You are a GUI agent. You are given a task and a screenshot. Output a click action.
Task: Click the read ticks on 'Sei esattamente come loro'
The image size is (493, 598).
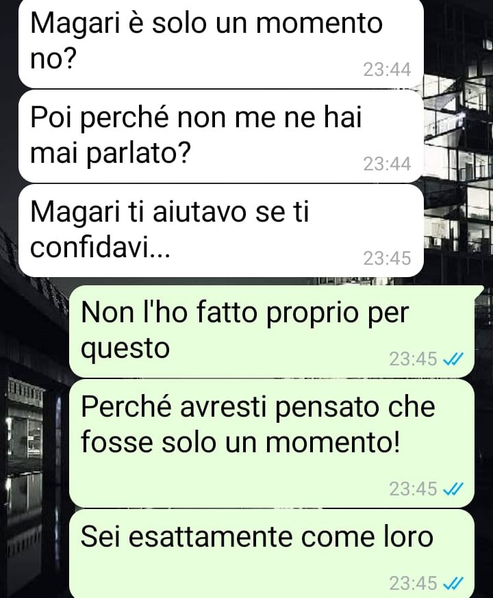coord(453,583)
